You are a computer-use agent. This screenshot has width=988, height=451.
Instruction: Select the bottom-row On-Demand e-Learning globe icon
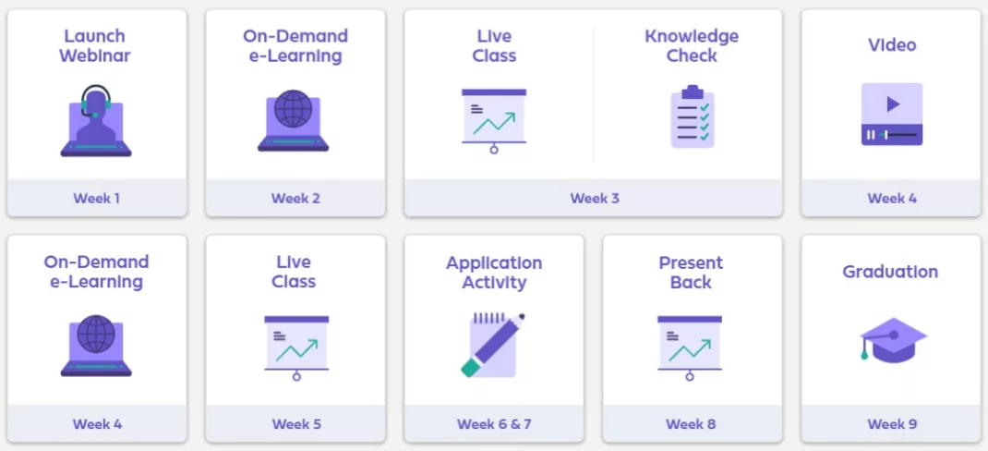coord(96,346)
